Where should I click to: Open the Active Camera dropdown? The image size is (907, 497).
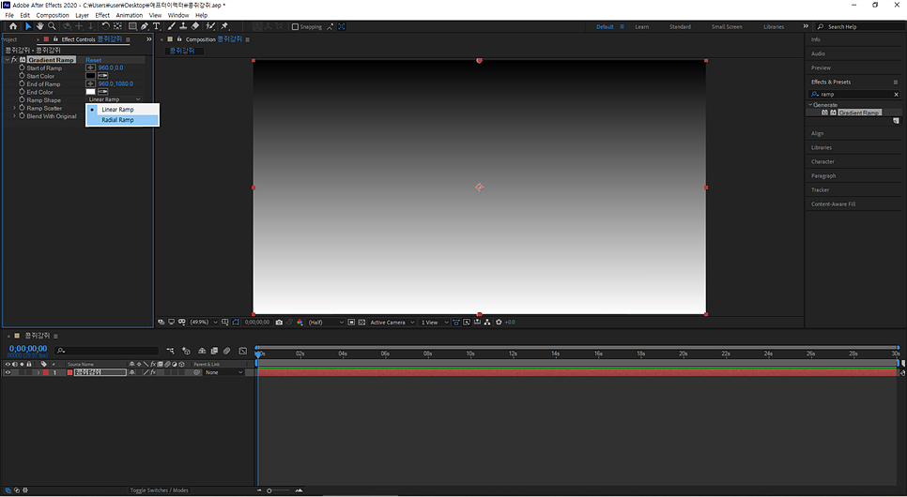[392, 323]
